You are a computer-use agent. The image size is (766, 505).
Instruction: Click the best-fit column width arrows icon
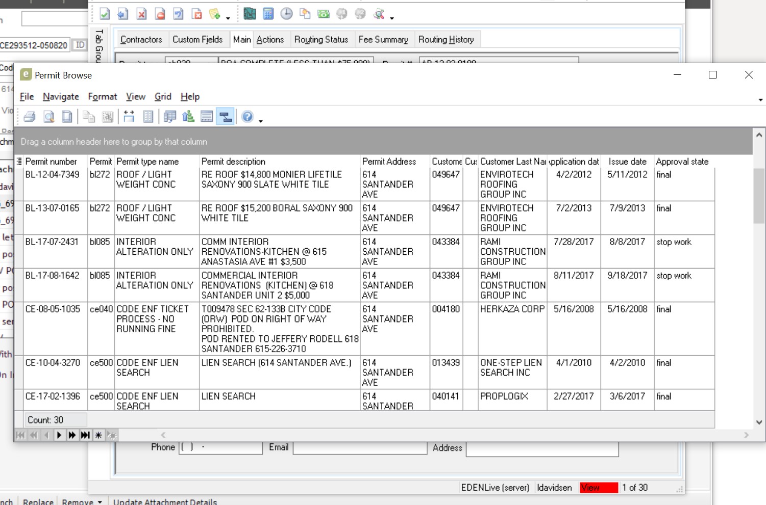click(129, 117)
